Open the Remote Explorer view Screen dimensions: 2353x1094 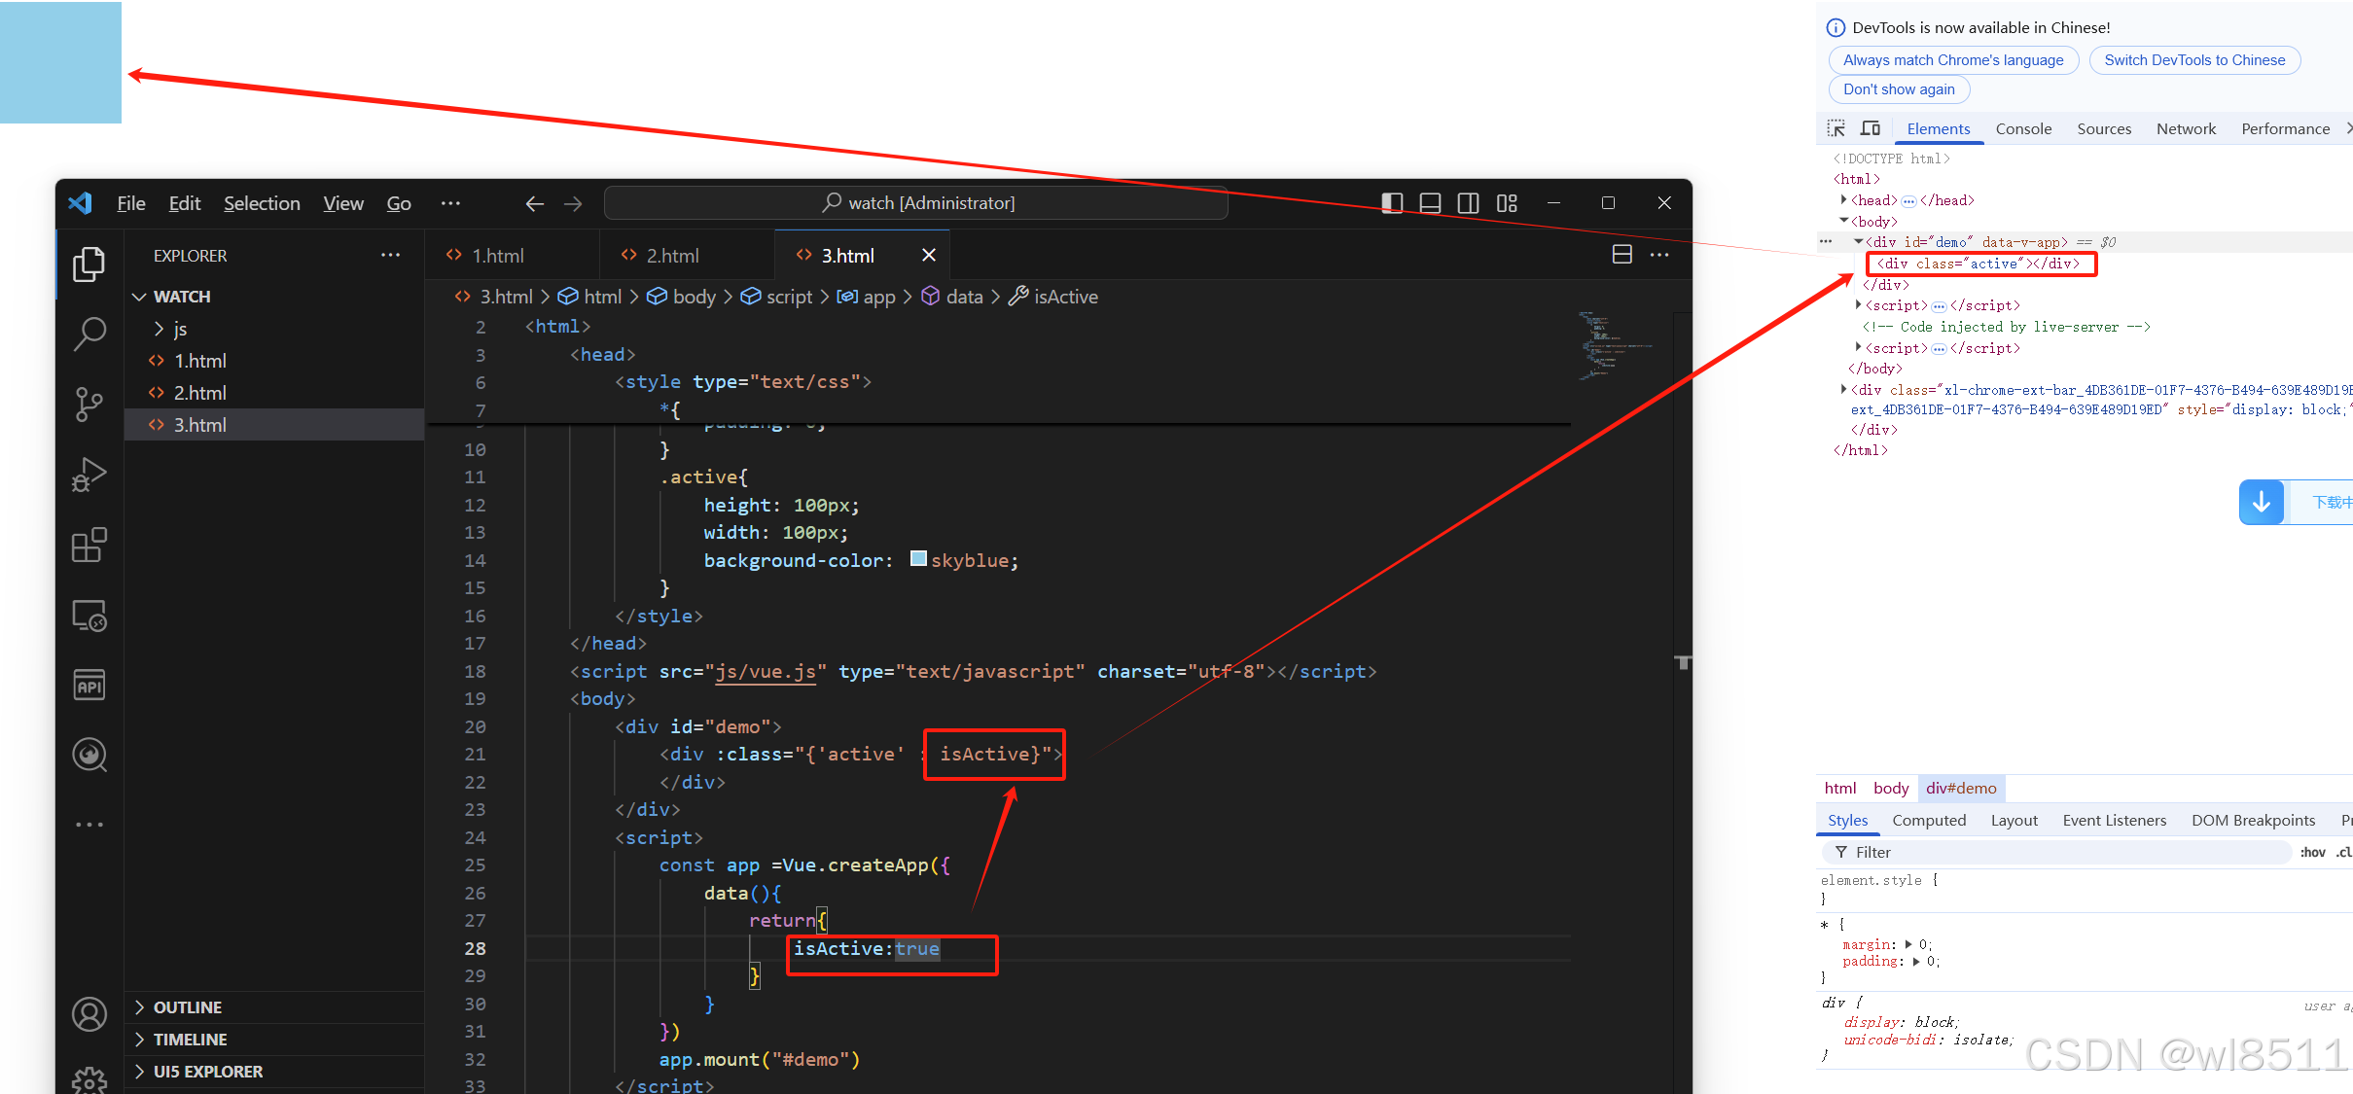tap(89, 615)
